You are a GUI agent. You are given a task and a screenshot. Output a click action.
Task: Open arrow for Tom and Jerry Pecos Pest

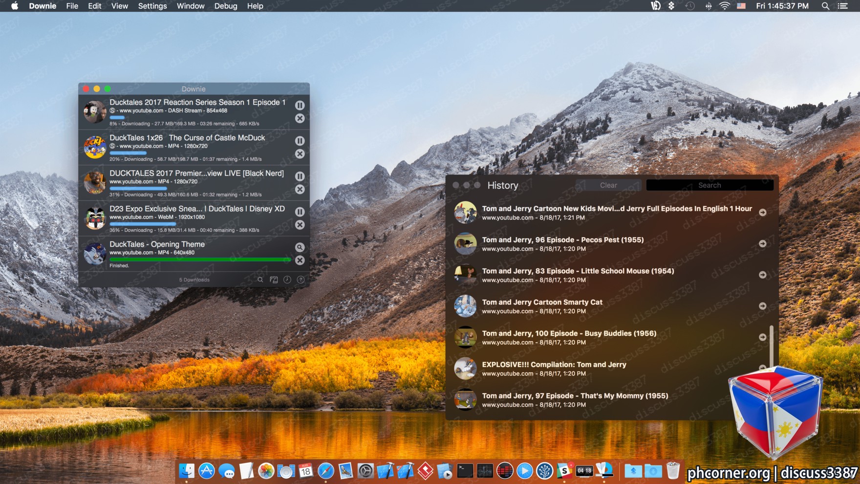click(762, 243)
